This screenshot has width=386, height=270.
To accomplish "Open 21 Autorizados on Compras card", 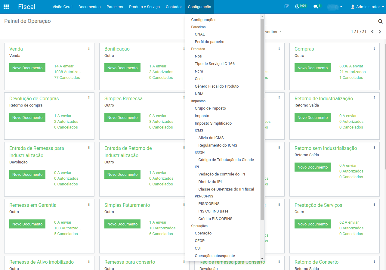I will (353, 72).
